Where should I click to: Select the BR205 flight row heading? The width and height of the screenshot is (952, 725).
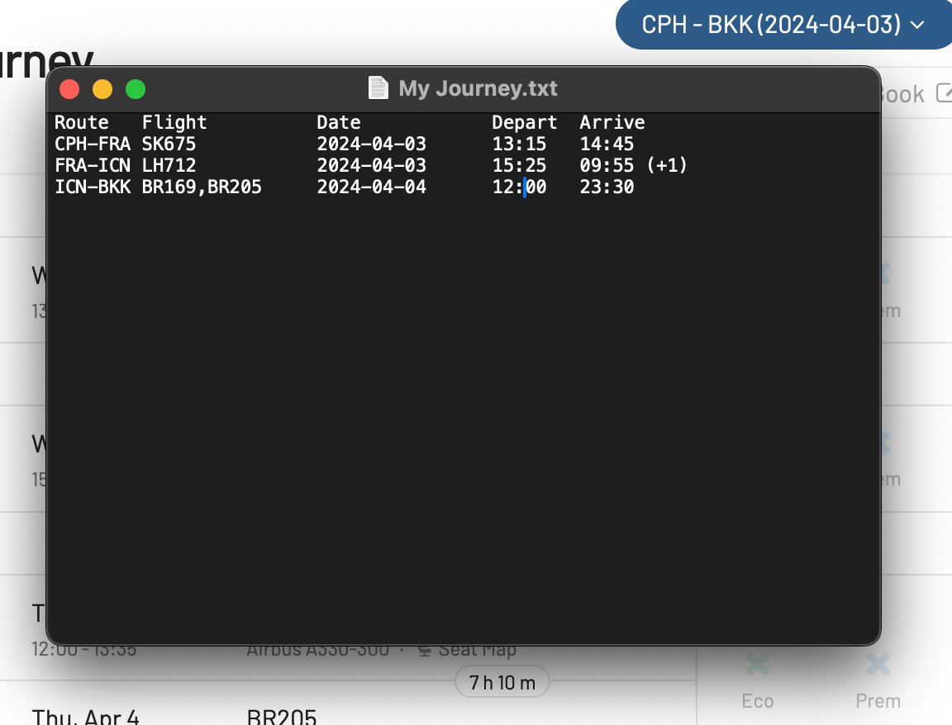pos(282,715)
